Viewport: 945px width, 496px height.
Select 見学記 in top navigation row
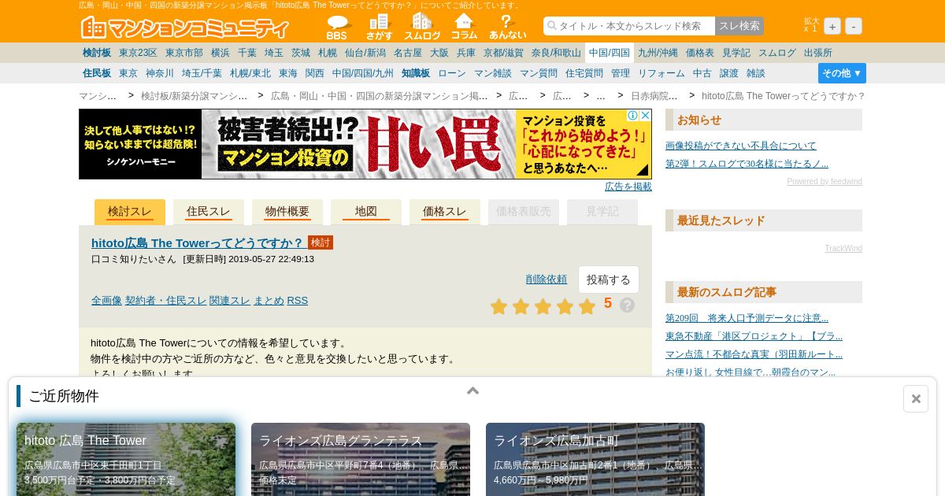point(736,53)
